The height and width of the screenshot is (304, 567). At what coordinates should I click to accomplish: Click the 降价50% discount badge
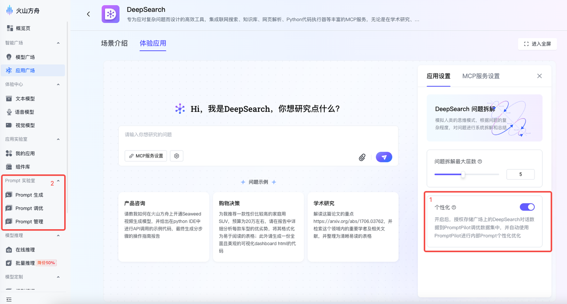[47, 263]
